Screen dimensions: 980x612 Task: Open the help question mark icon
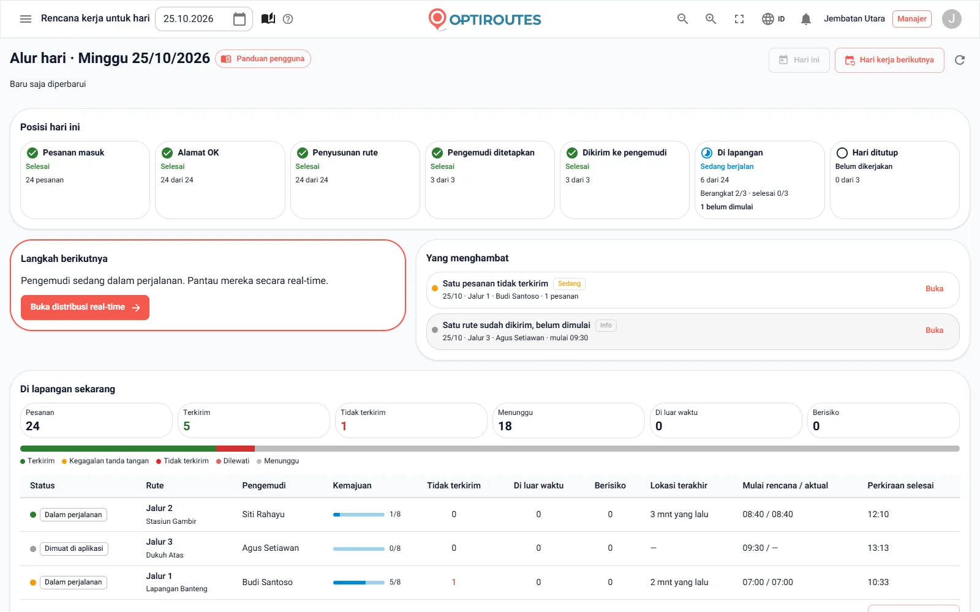(x=288, y=19)
